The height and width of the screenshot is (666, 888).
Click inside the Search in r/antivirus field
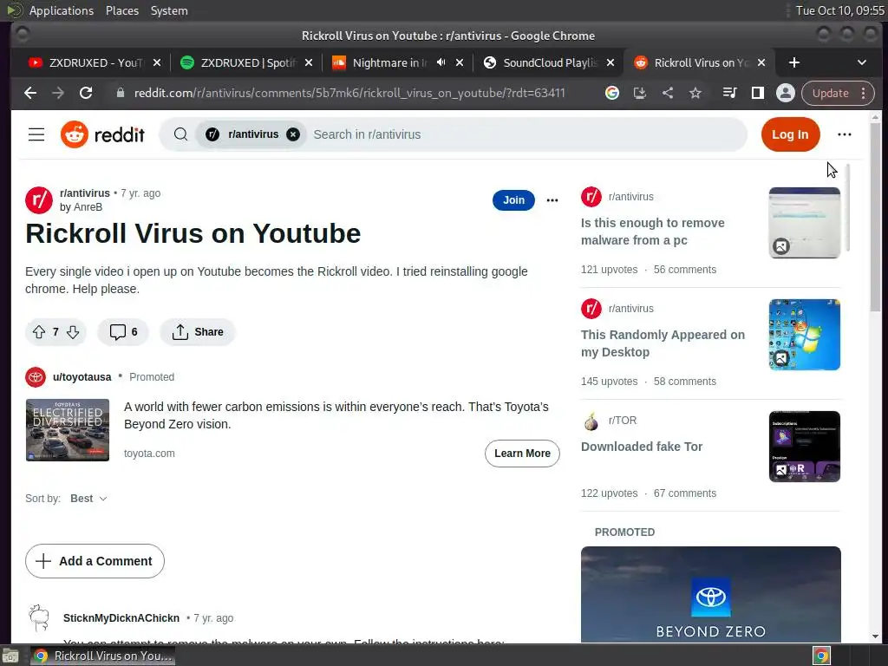[526, 134]
